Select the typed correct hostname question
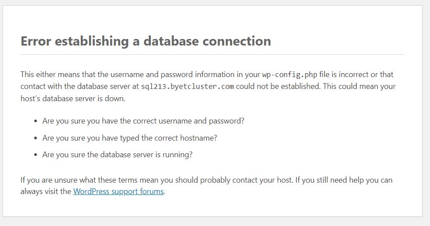 pos(130,138)
